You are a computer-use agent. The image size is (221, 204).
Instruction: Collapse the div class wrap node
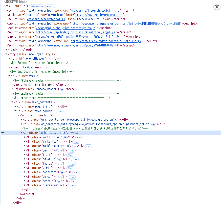click(x=9, y=76)
